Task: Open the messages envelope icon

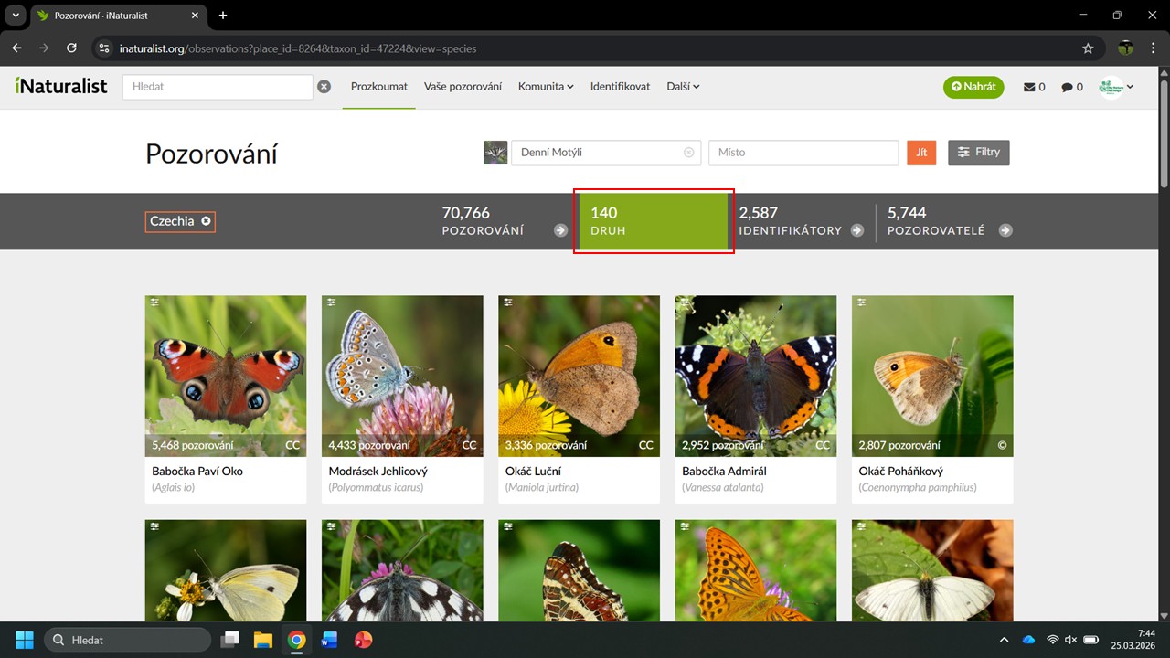Action: point(1029,87)
